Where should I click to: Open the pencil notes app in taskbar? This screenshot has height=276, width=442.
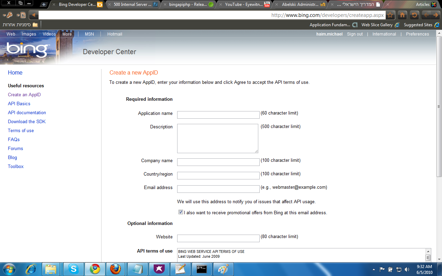click(x=180, y=269)
